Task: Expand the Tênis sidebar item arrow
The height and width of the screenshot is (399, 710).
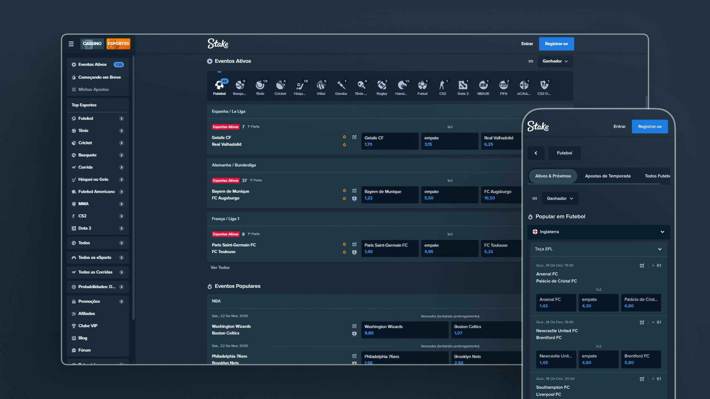Action: 121,131
